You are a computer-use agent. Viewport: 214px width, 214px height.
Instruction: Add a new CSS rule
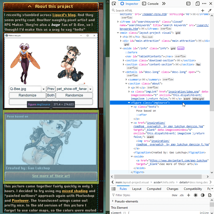[x=189, y=195]
